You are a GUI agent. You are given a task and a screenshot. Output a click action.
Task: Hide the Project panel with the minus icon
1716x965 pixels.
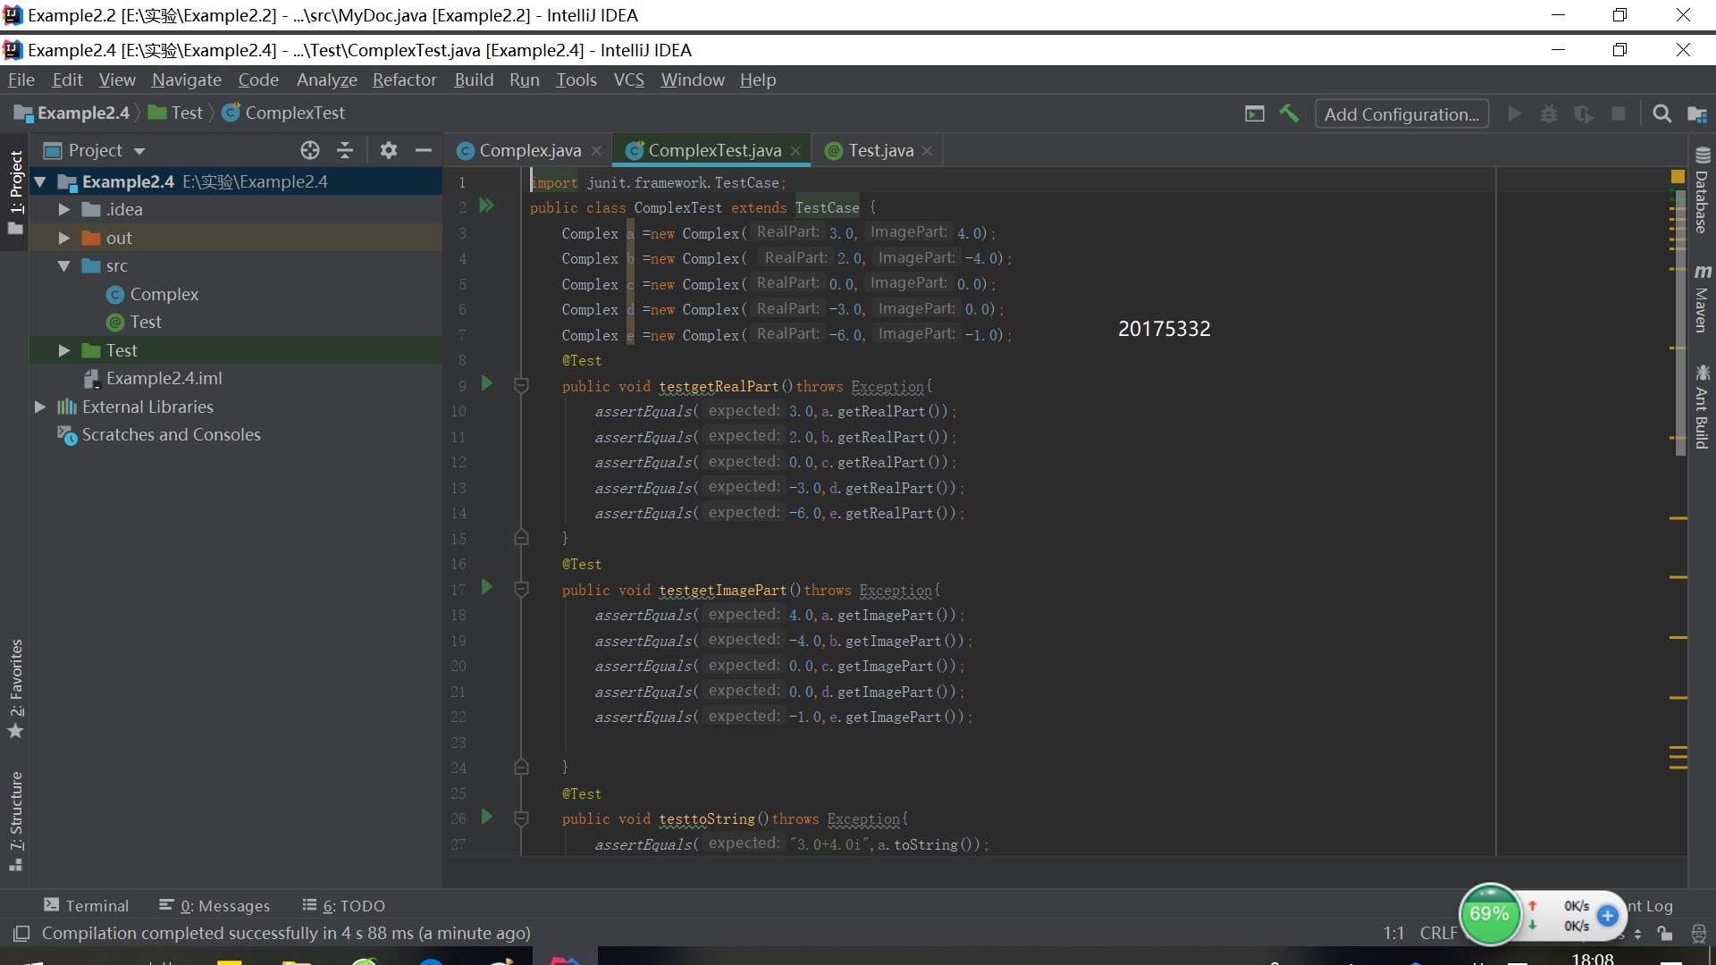(424, 150)
